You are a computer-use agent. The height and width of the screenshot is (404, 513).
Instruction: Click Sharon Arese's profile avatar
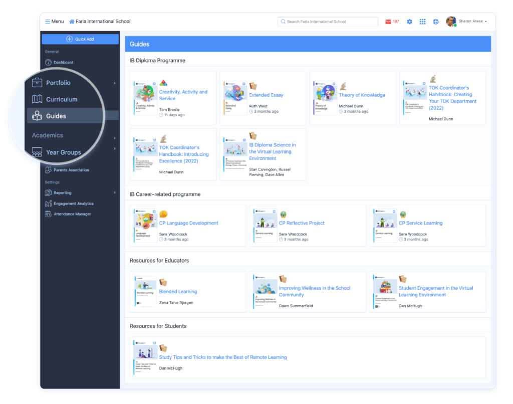pos(451,21)
